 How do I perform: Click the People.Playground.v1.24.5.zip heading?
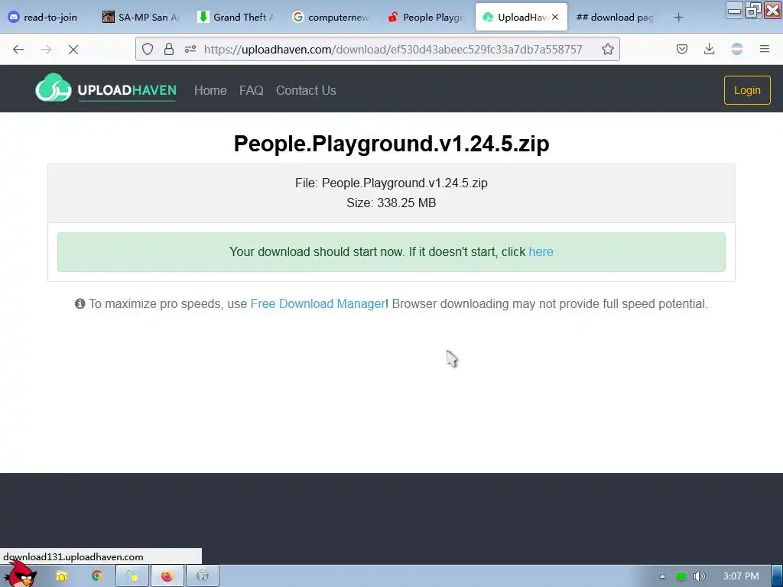391,144
